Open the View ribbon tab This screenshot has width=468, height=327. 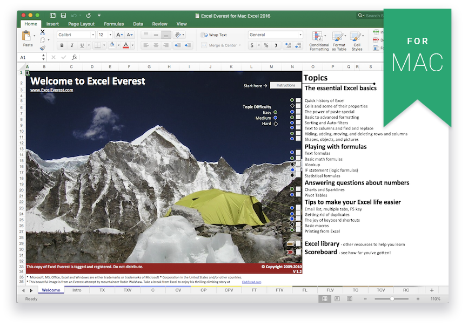pyautogui.click(x=182, y=24)
